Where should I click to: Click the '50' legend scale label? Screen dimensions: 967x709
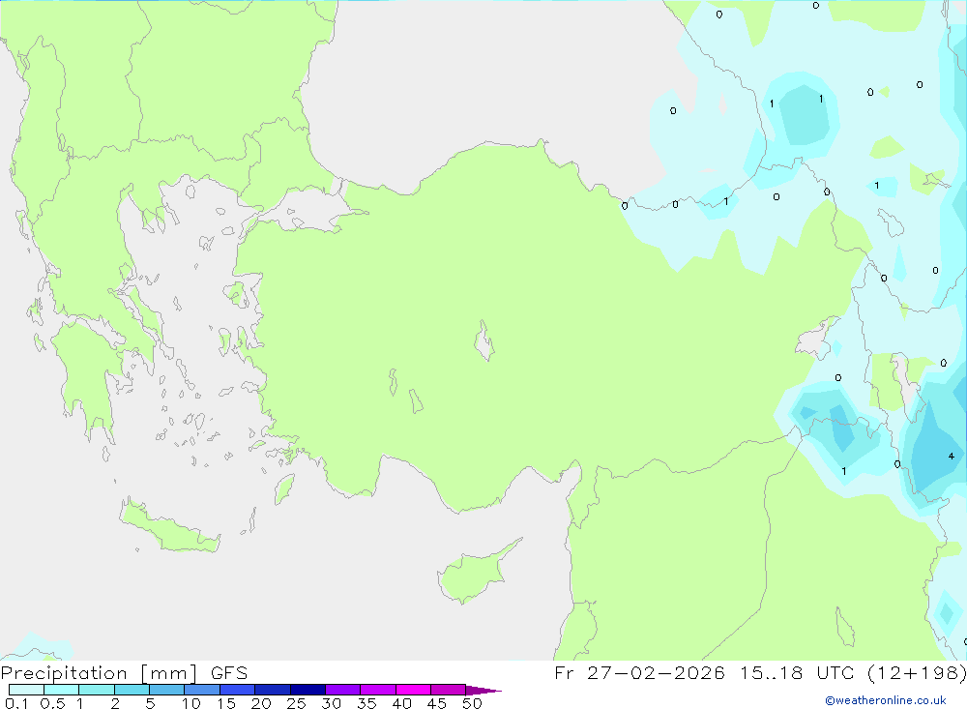(x=472, y=703)
